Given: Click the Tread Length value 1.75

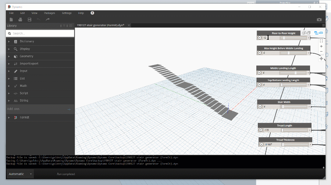Looking at the screenshot, I should pyautogui.click(x=267, y=130).
